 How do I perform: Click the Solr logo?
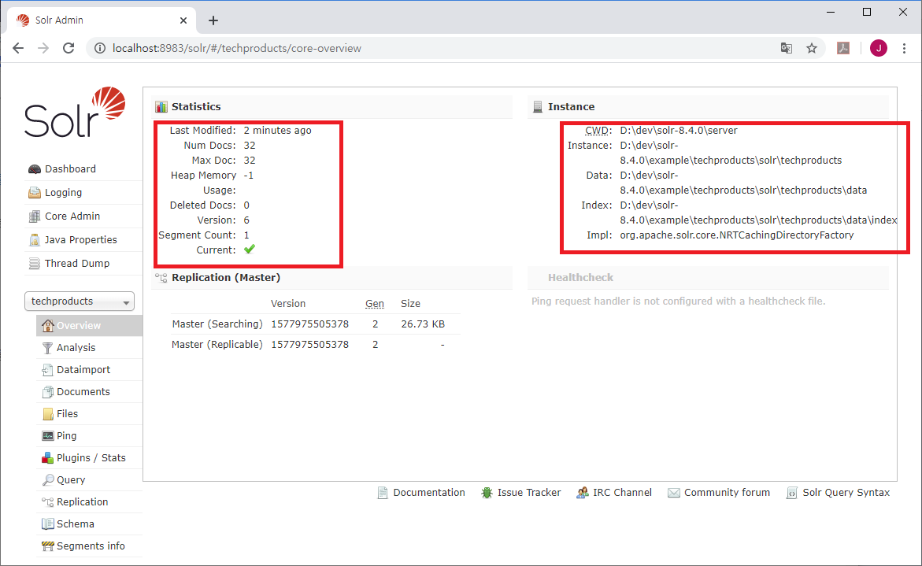[x=75, y=113]
